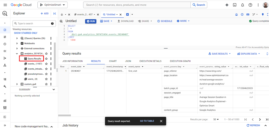Open the home tab in the editor
This screenshot has width=269, height=128.
pos(62,14)
